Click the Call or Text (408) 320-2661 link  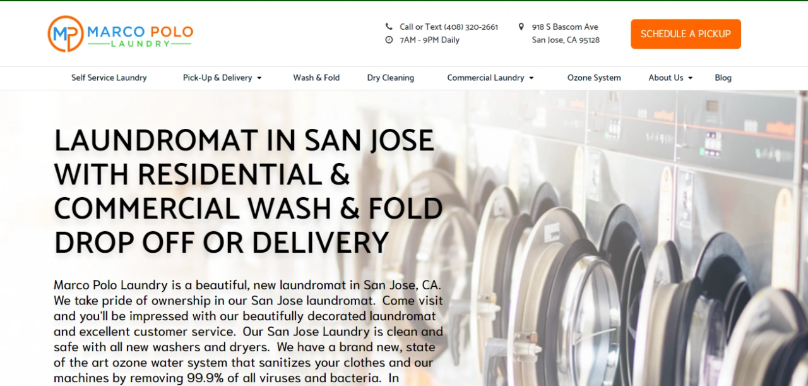[x=449, y=27]
